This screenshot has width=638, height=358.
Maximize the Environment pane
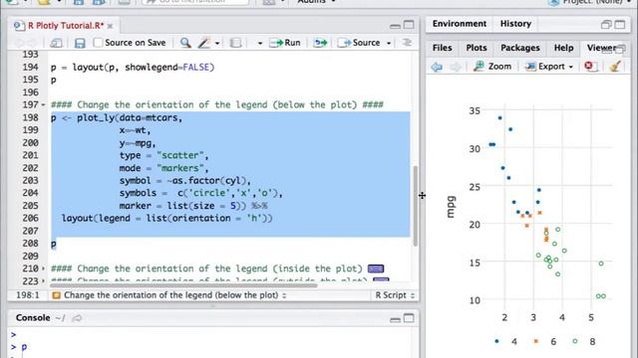click(620, 24)
